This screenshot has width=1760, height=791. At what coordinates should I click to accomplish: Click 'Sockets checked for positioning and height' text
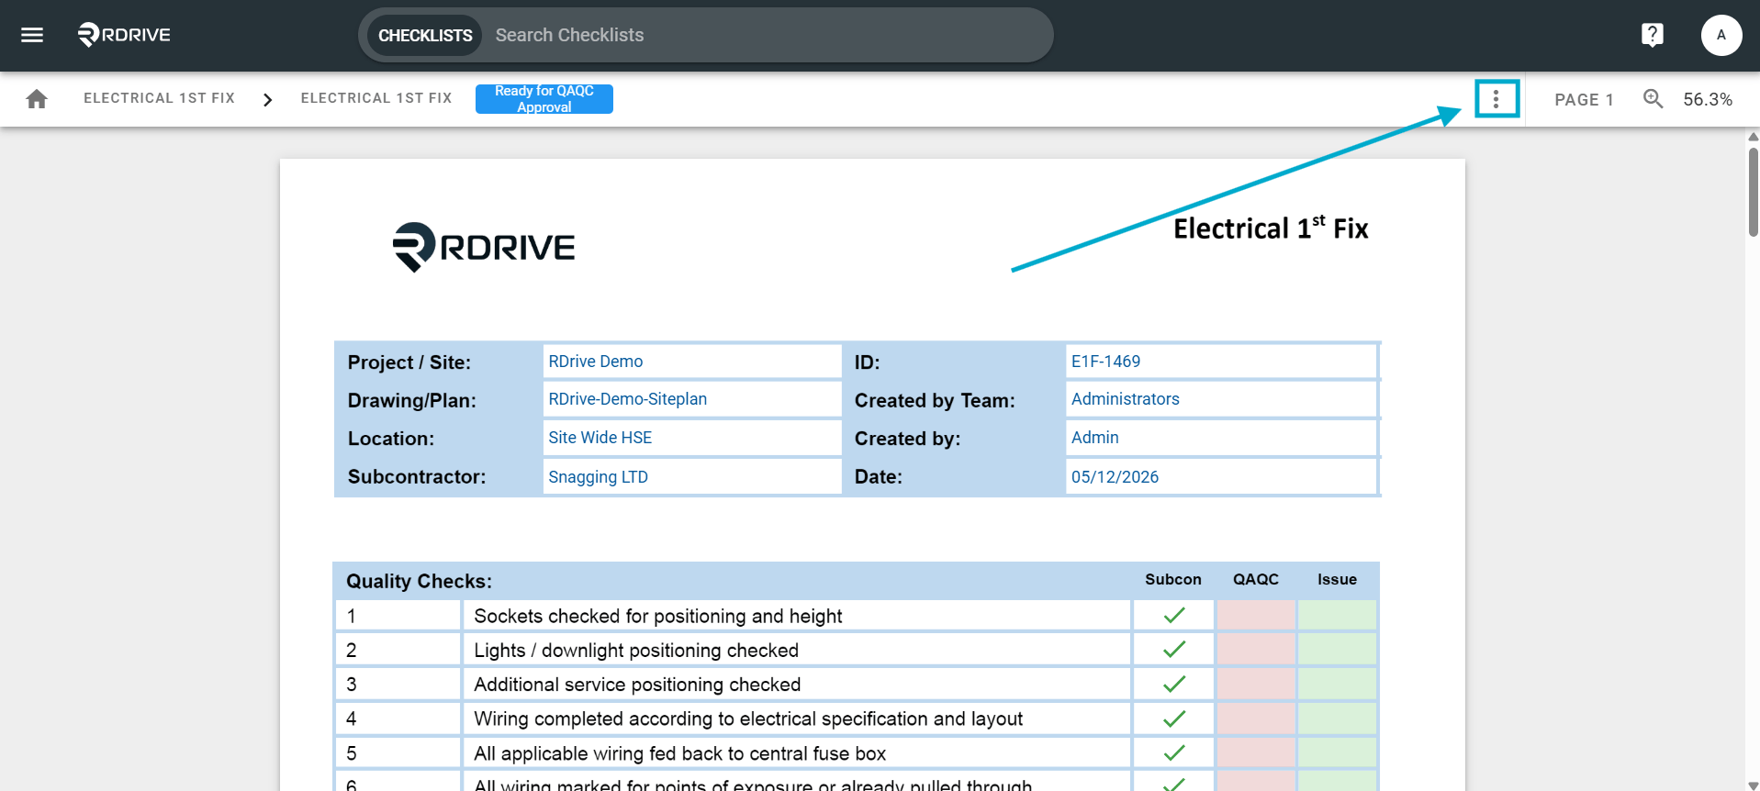point(657,616)
